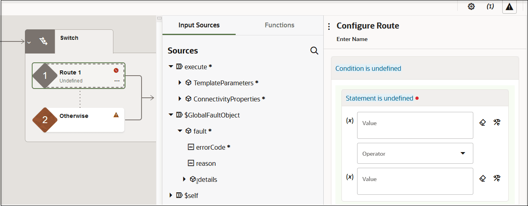Click the eraser icon beside second Value
528x206 pixels.
pyautogui.click(x=483, y=178)
